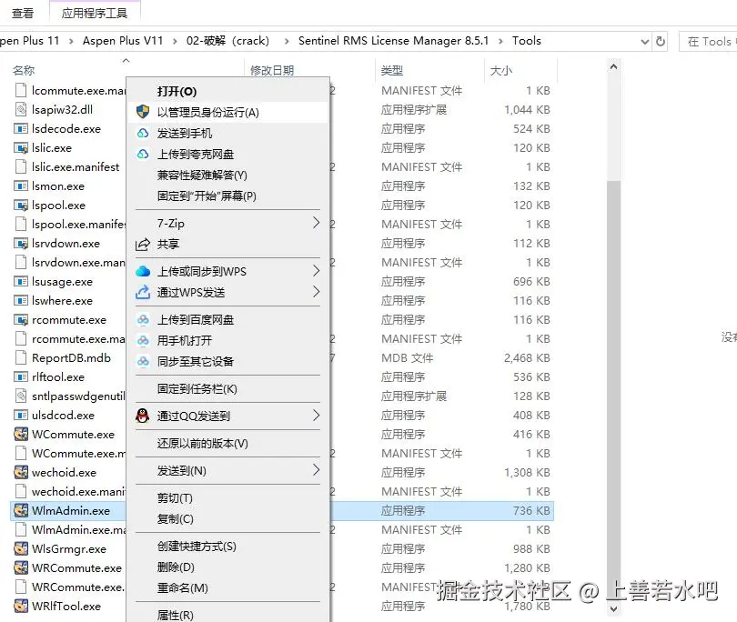Click the lsrvdown.exe application icon
This screenshot has width=737, height=622.
(21, 244)
